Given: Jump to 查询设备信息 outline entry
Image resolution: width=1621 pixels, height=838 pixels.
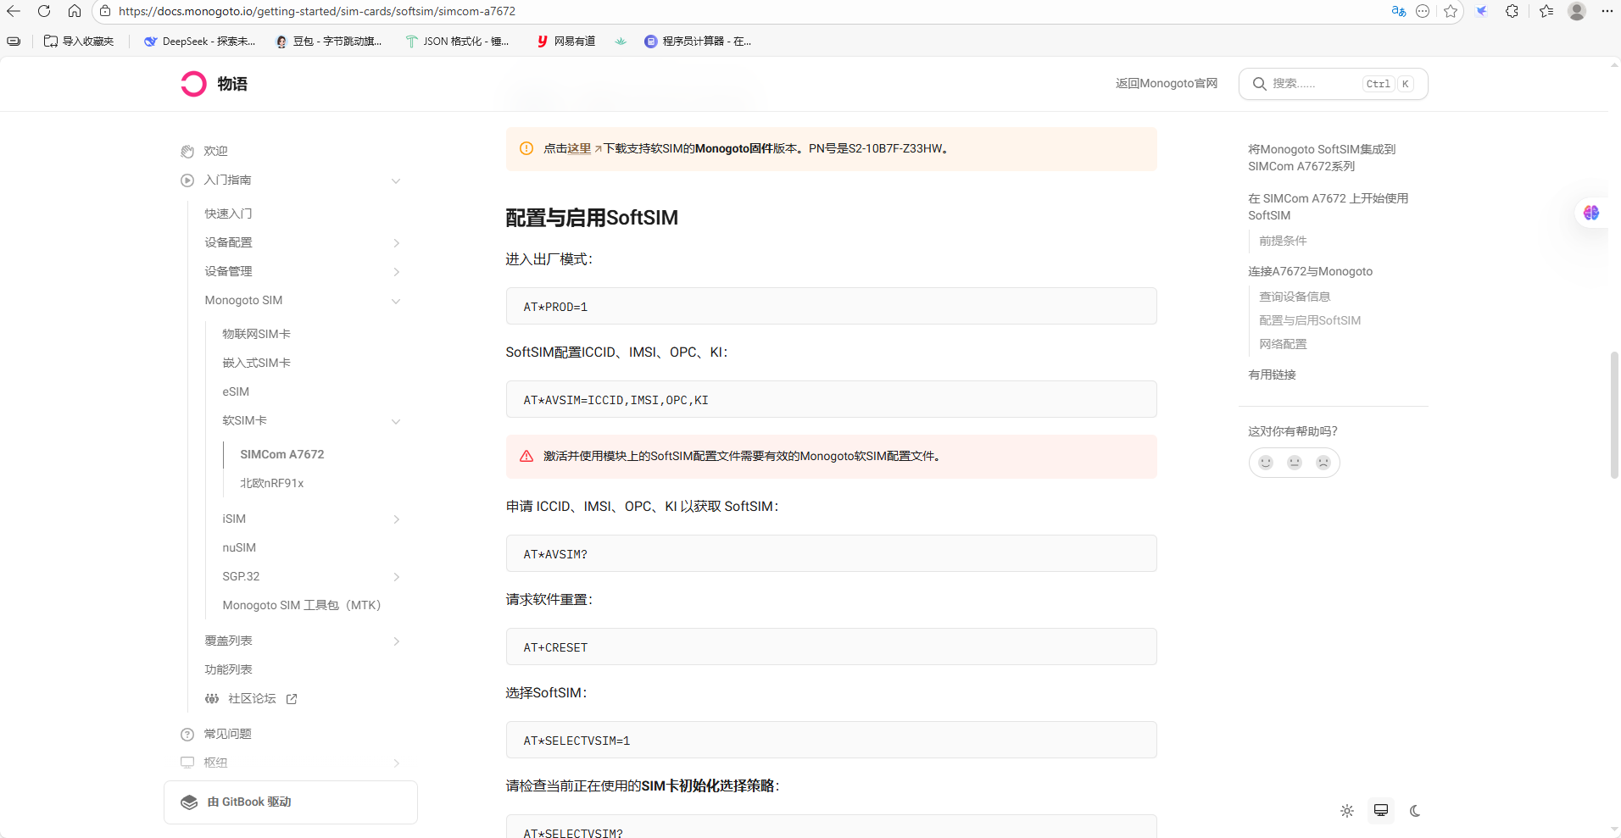Looking at the screenshot, I should 1295,297.
